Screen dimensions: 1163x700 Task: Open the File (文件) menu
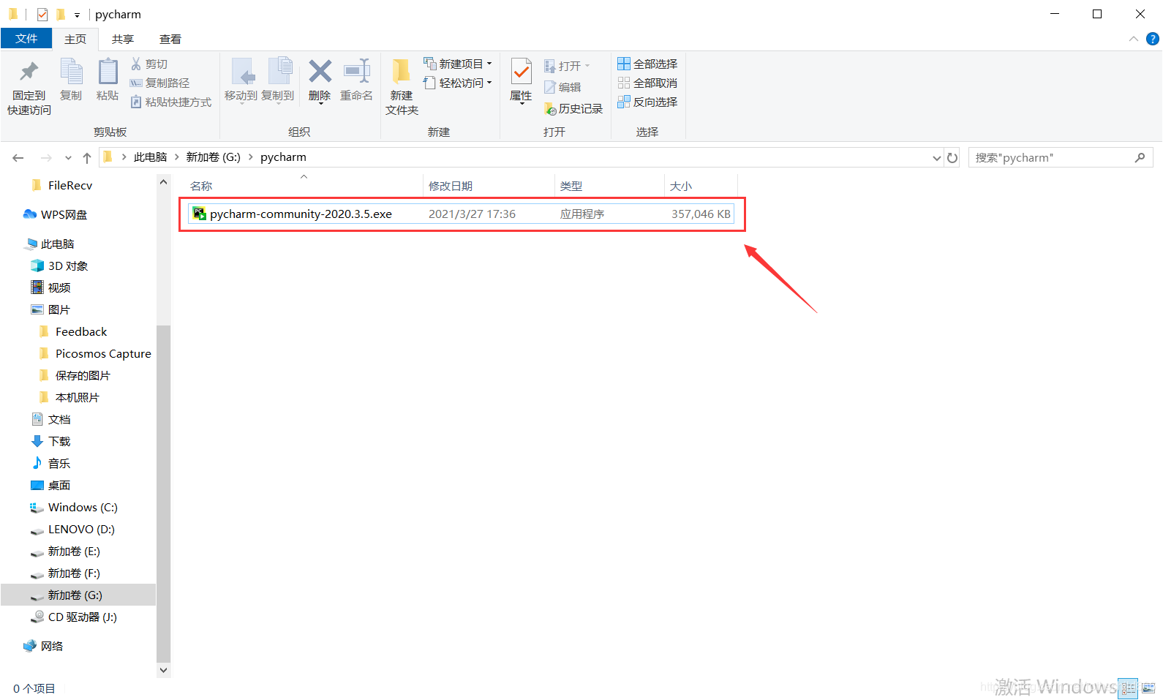click(x=26, y=39)
